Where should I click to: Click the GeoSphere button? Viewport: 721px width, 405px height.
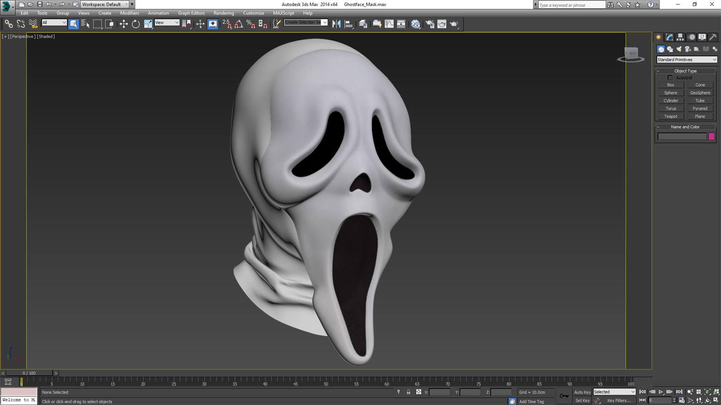click(x=700, y=93)
